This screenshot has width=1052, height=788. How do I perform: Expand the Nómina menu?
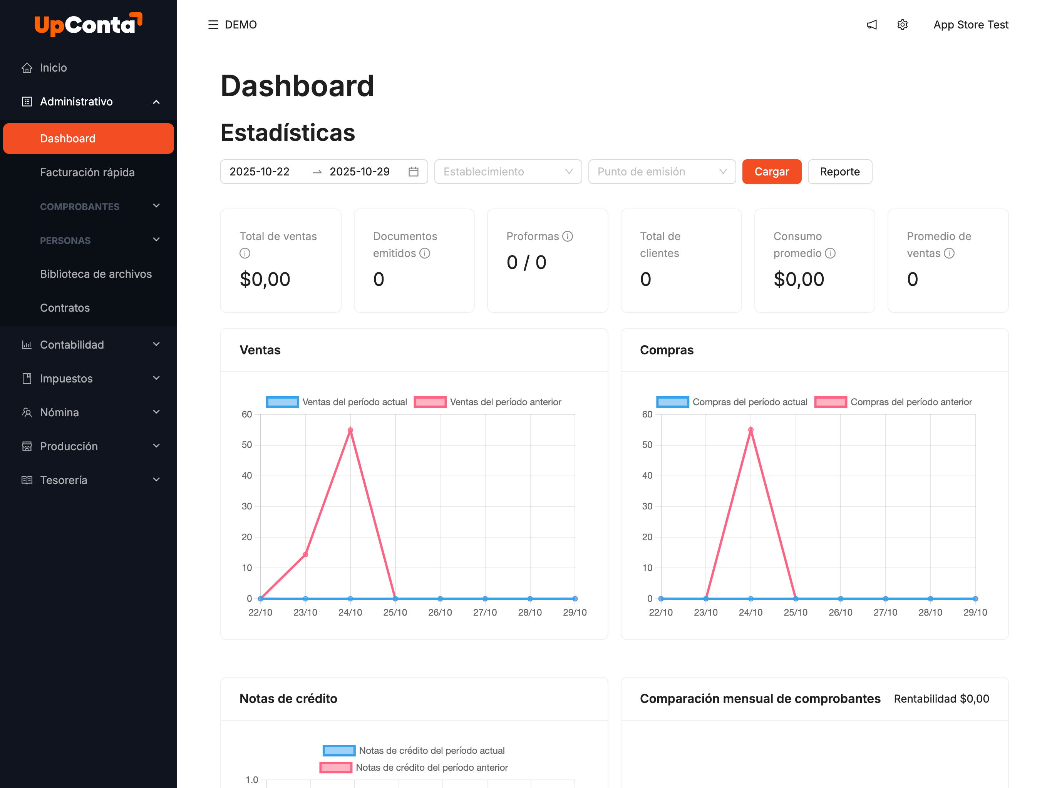[x=156, y=412]
